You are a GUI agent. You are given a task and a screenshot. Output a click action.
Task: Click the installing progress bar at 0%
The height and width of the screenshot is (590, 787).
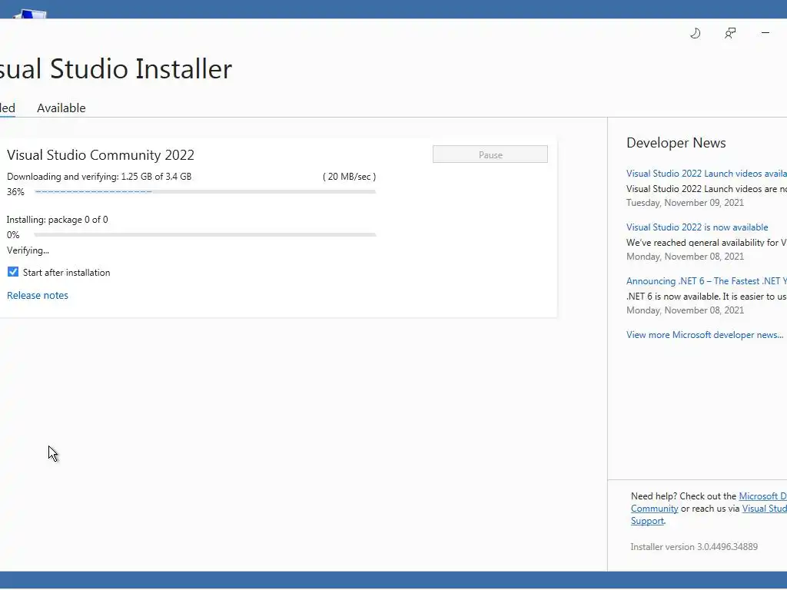(205, 234)
